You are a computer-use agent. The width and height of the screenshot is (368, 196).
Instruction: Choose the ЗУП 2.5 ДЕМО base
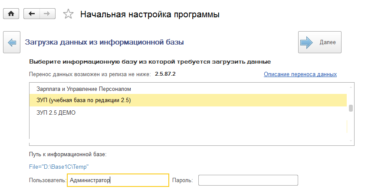[x=56, y=112]
